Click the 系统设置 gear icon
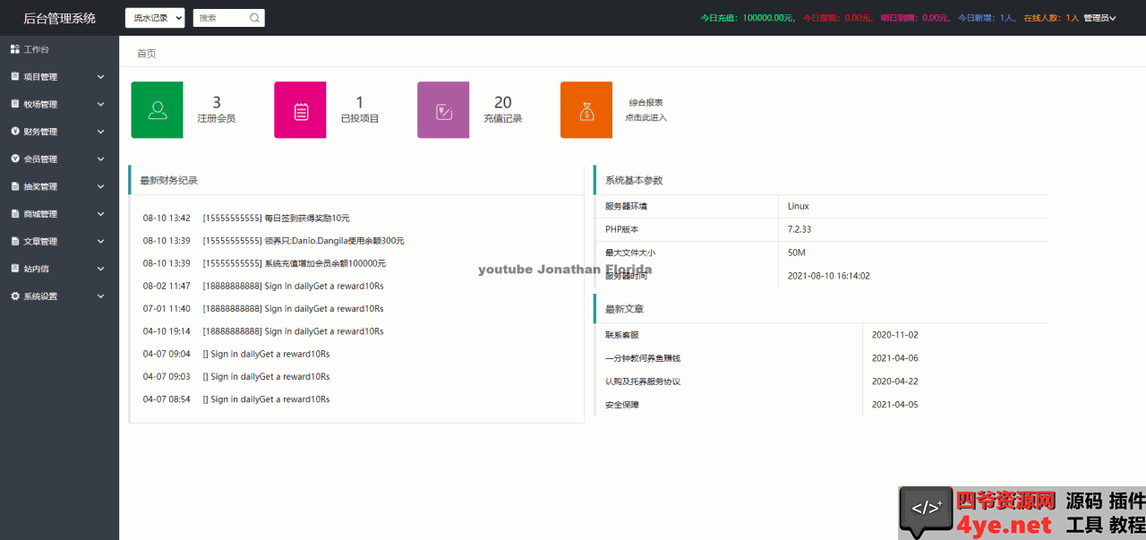Viewport: 1146px width, 540px height. [x=15, y=296]
